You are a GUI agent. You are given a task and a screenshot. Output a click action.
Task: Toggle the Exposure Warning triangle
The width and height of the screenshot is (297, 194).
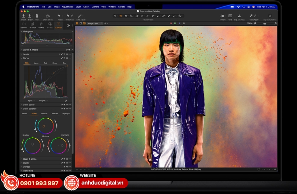239,16
